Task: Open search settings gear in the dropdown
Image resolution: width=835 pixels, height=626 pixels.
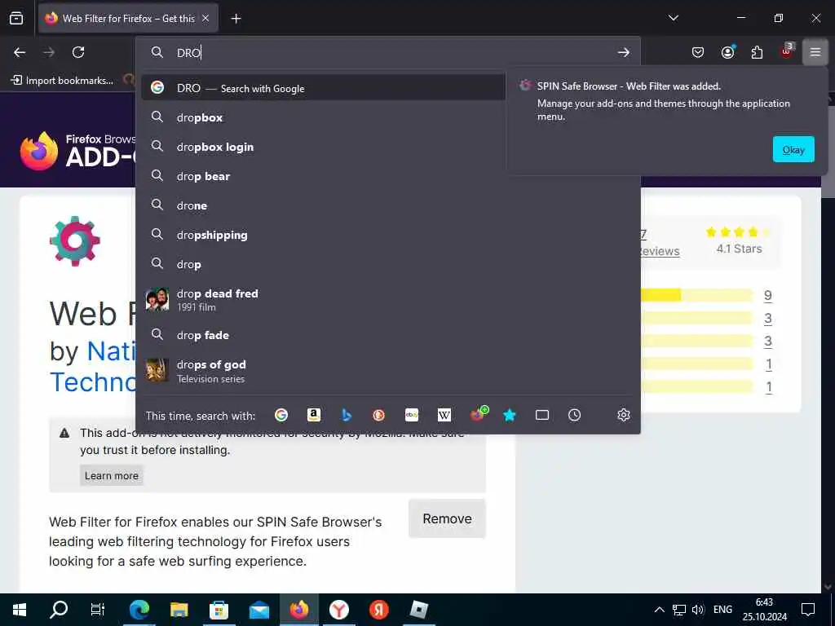Action: pos(624,415)
